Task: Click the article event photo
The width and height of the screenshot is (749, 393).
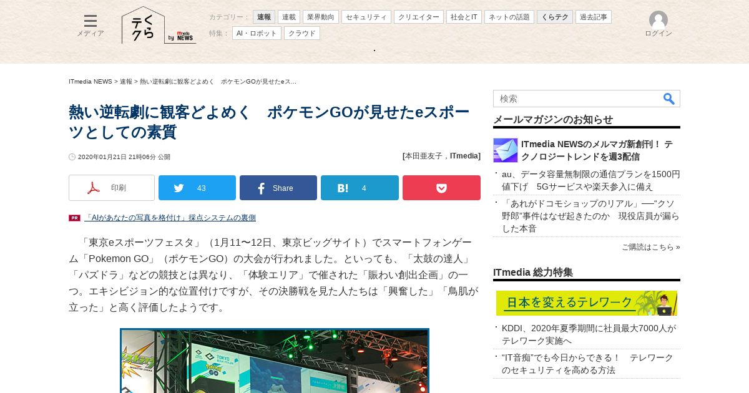Action: coord(275,361)
